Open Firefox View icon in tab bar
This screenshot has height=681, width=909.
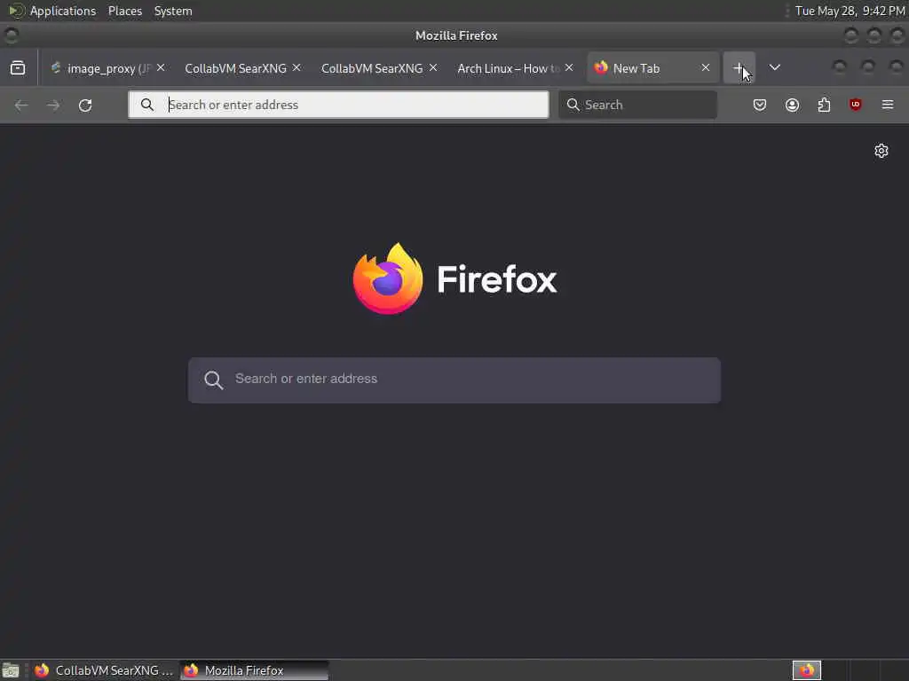pyautogui.click(x=18, y=67)
